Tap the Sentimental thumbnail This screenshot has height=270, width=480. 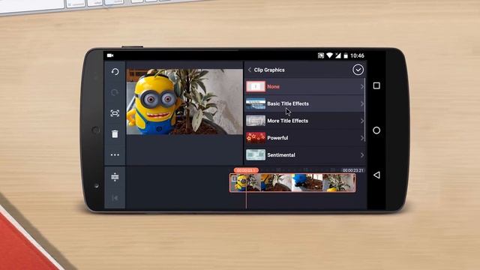[256, 155]
